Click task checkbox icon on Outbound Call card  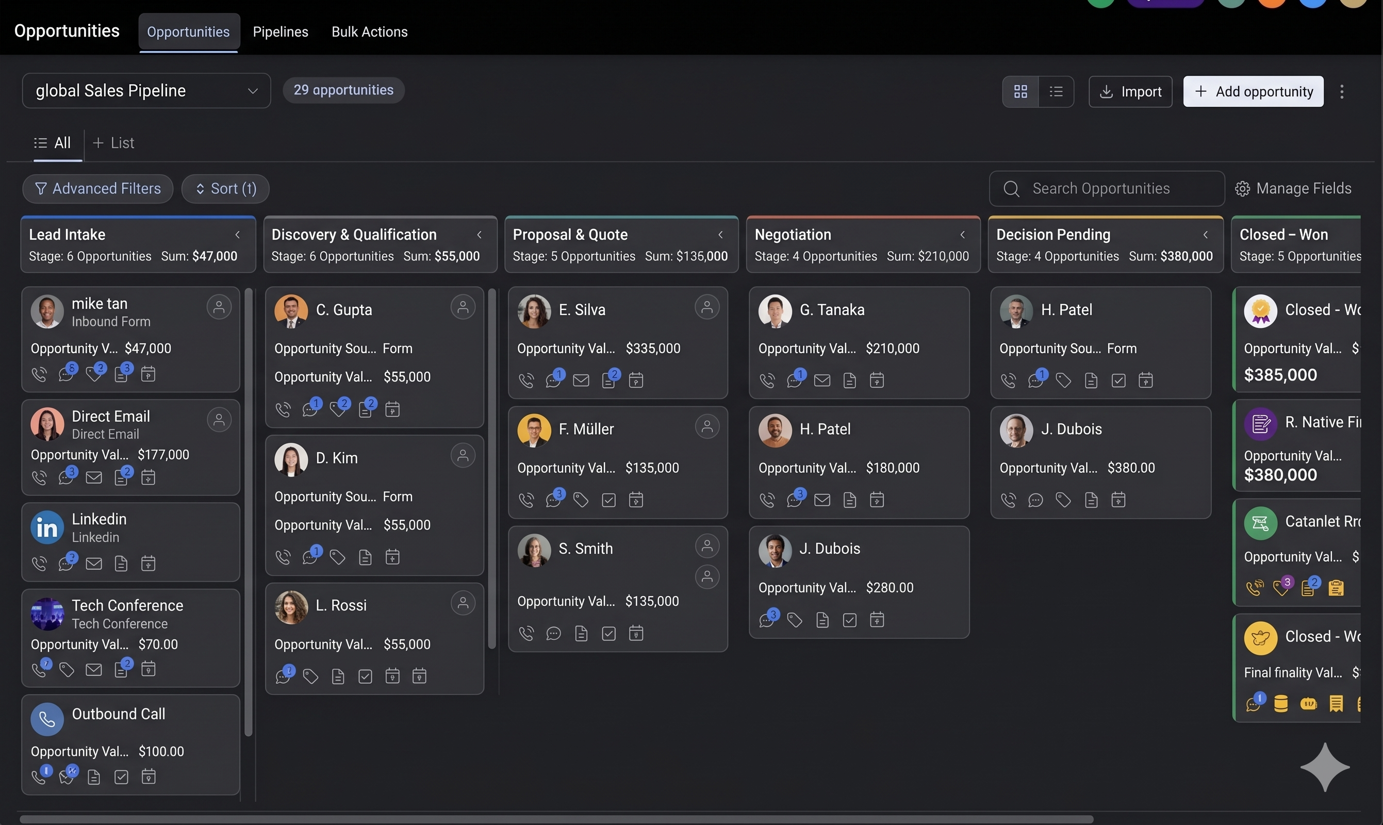pyautogui.click(x=121, y=777)
